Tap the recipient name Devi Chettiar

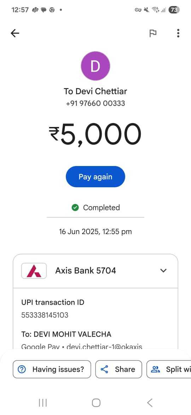pos(95,91)
